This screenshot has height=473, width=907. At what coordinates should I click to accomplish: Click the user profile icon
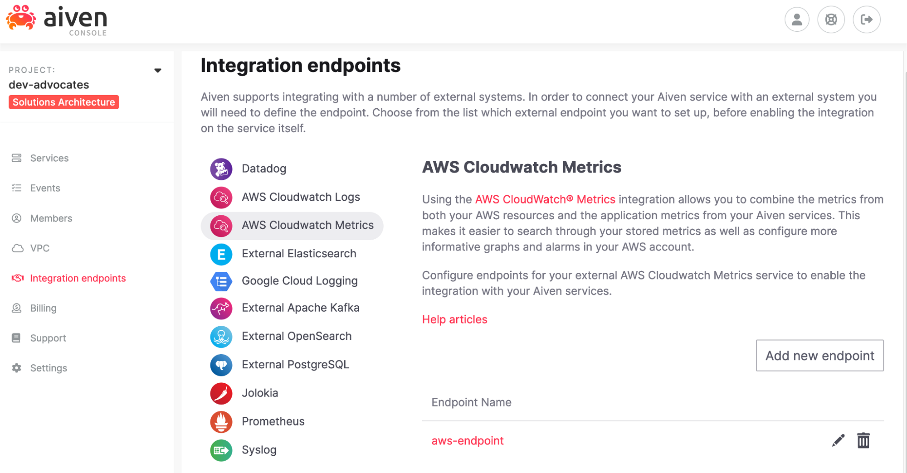[797, 19]
